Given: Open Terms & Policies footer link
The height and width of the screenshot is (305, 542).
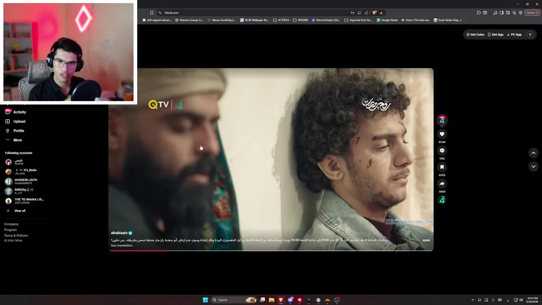Looking at the screenshot, I should point(16,236).
